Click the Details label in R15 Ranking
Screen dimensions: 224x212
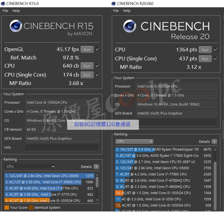86,167
